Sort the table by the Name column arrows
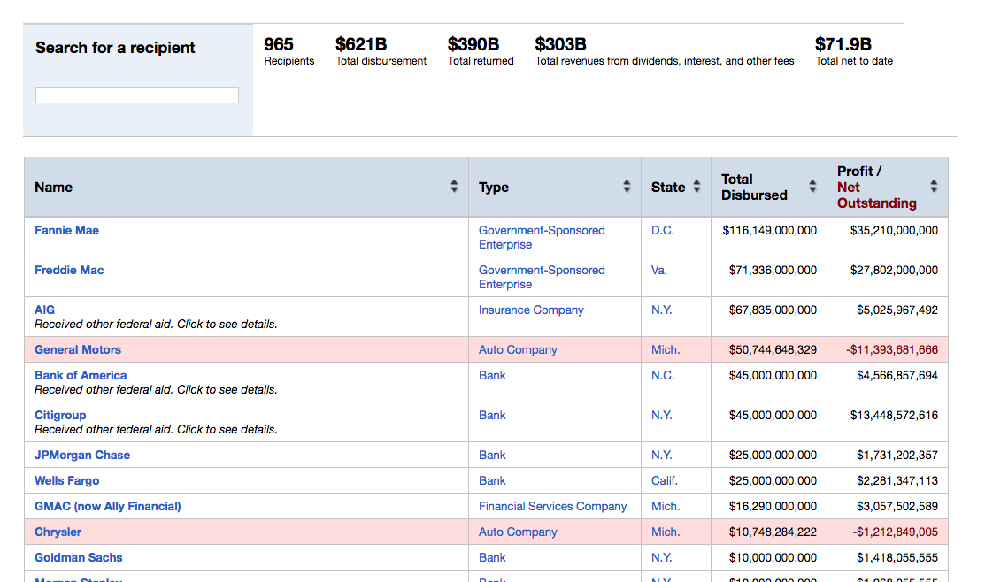Viewport: 985px width, 582px height. [454, 186]
